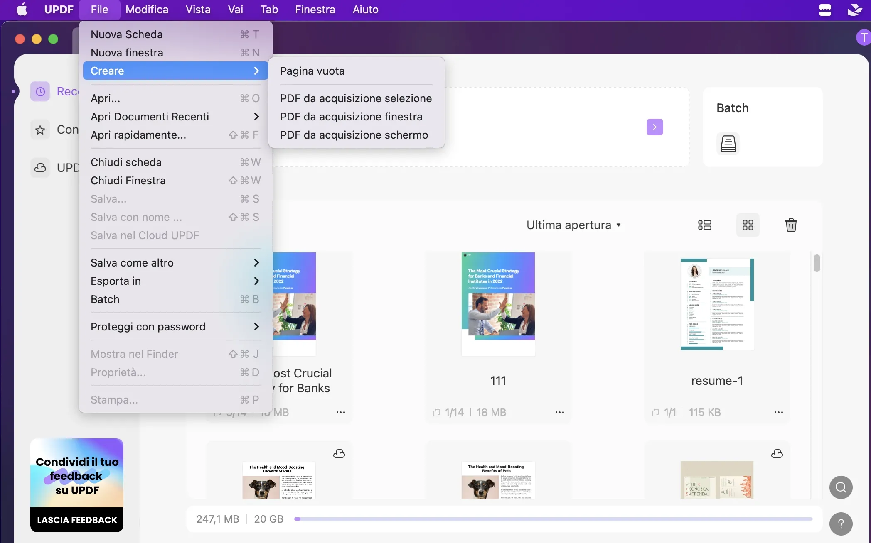
Task: Open the Visite Conozca Aprenda thumbnail
Action: point(717,480)
